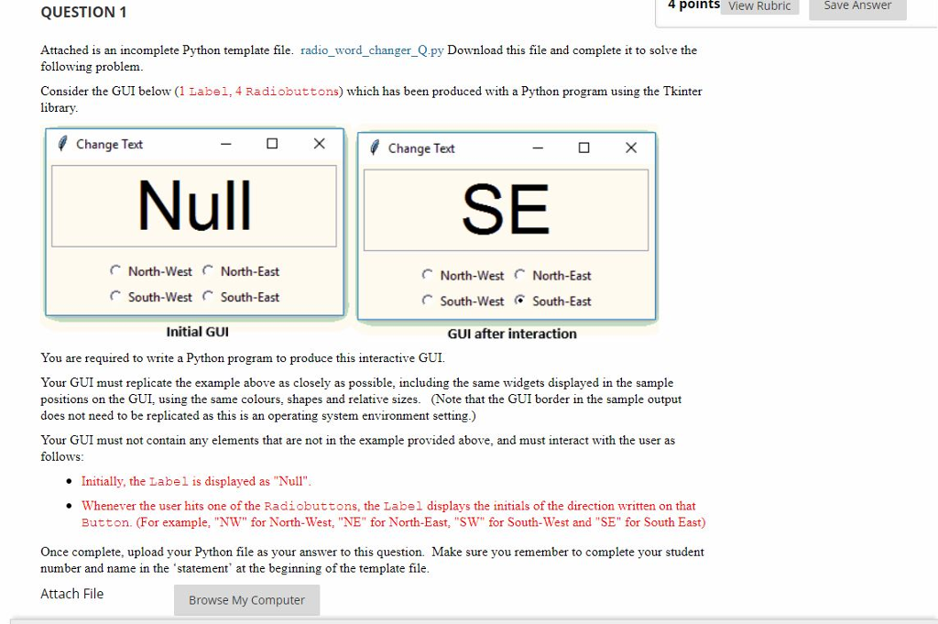Click the close X on the interaction GUI window

coord(631,148)
